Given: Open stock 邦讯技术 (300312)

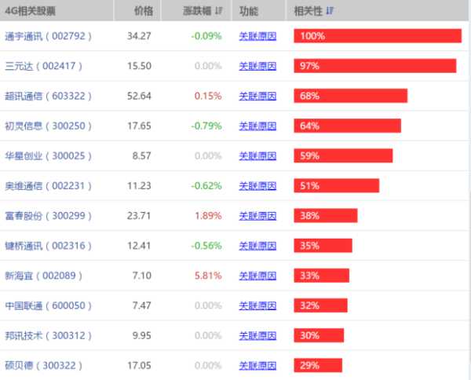Looking at the screenshot, I should click(x=48, y=336).
